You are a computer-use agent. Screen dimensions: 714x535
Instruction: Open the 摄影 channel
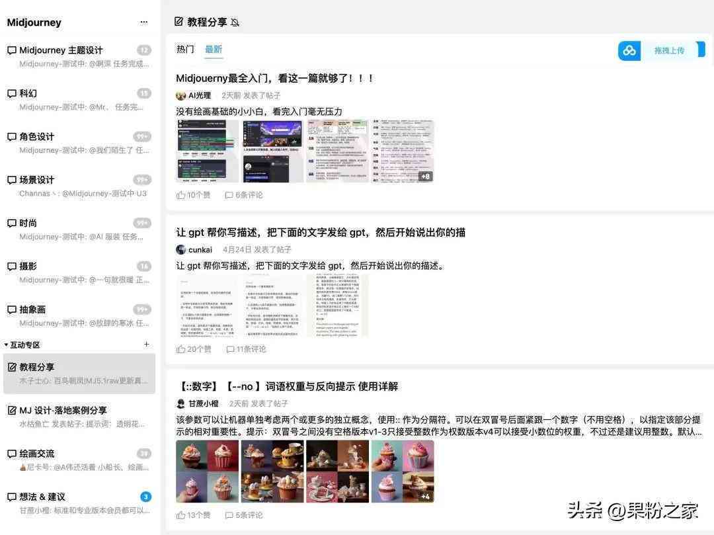point(79,272)
